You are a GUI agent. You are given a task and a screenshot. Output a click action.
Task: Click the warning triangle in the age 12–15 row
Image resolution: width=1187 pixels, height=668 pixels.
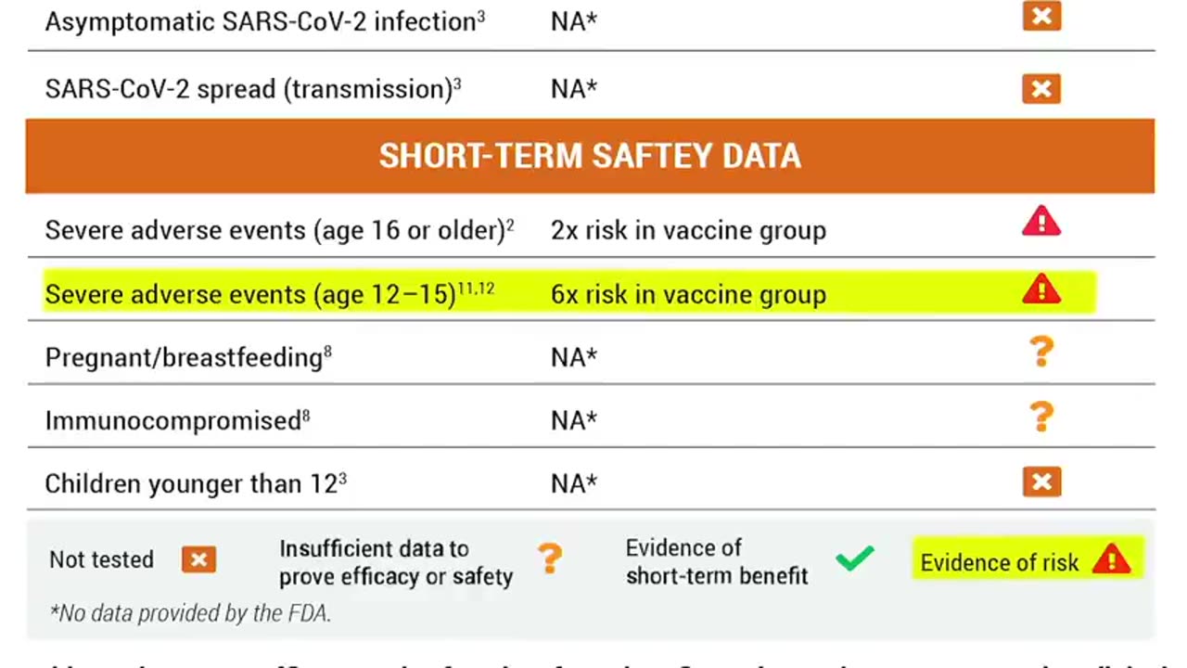tap(1041, 289)
